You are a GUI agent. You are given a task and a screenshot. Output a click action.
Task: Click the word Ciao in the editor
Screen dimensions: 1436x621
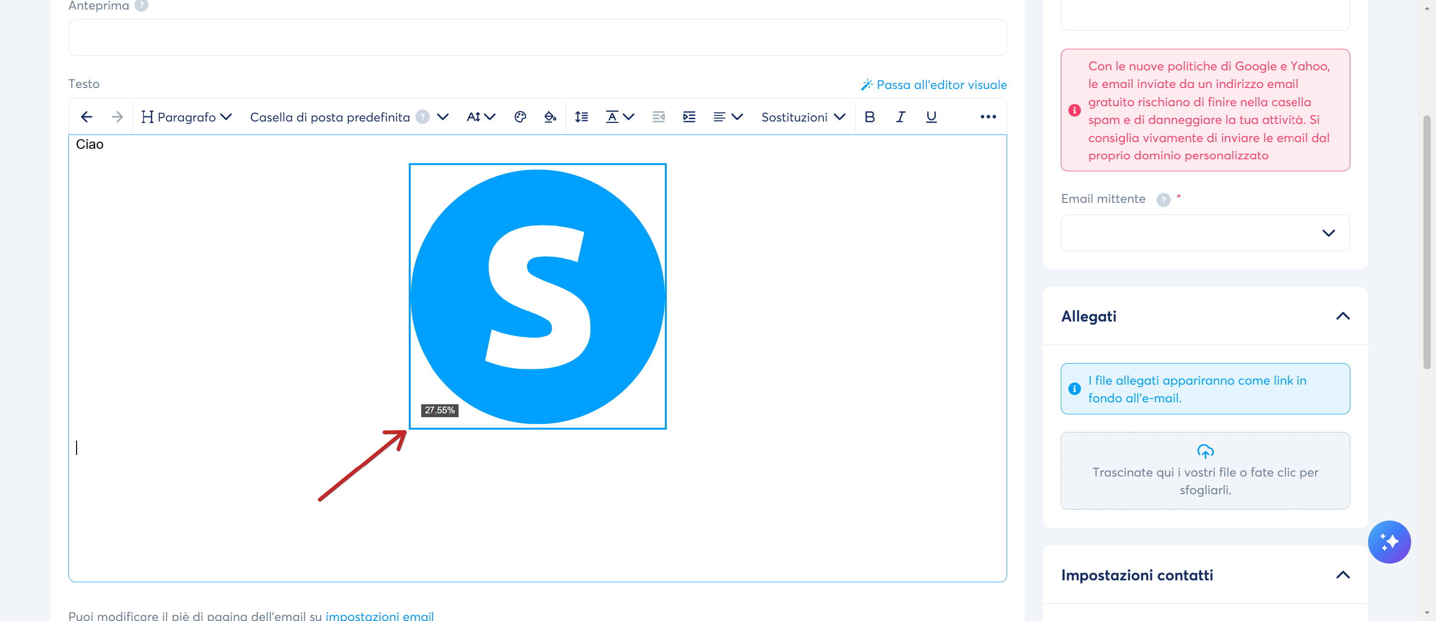(90, 145)
